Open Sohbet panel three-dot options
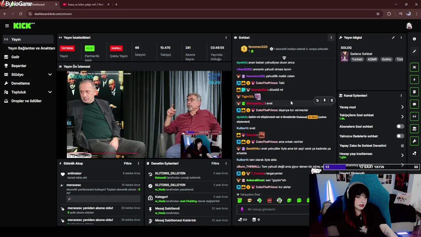Screen dimensions: 421x237 [331, 38]
